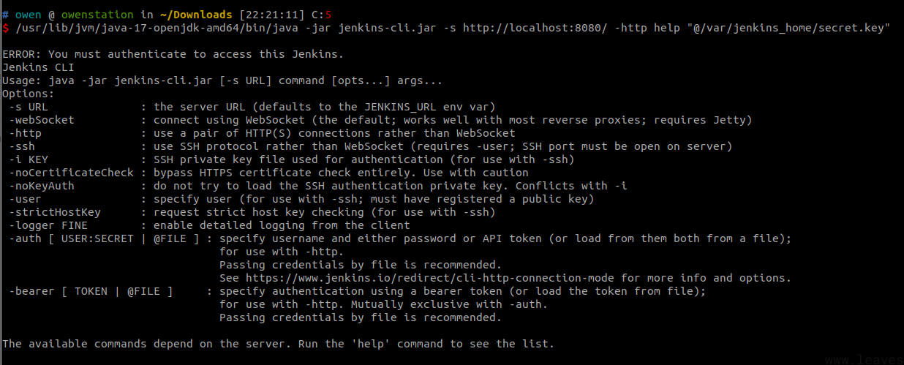This screenshot has width=904, height=365.
Task: Click the ERROR authenticate message line
Action: (173, 54)
